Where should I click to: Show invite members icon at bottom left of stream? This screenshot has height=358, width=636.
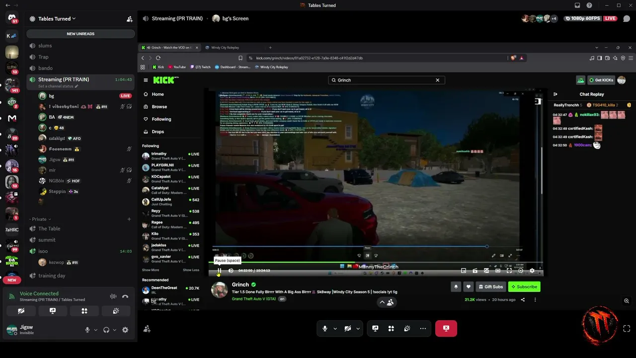click(x=147, y=329)
